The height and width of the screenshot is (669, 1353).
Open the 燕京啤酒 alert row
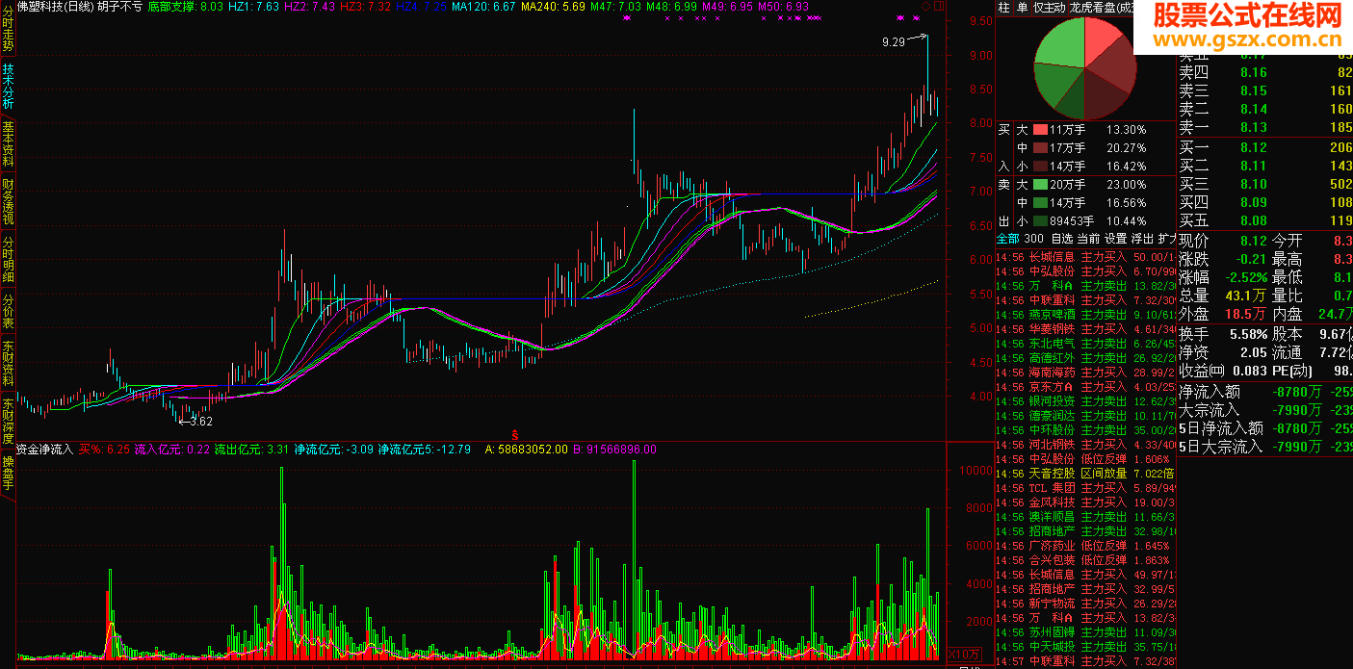click(x=1085, y=315)
